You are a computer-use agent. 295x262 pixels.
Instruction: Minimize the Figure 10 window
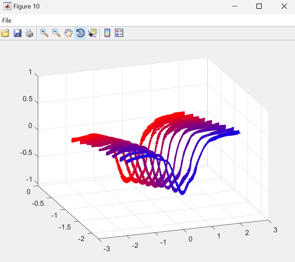pyautogui.click(x=234, y=6)
